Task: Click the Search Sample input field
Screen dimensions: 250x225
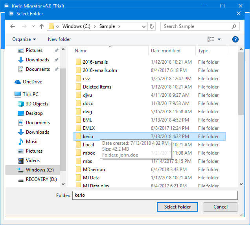Action: point(200,26)
